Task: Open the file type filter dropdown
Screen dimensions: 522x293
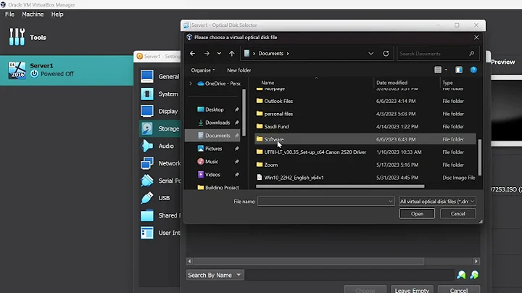Action: (437, 202)
